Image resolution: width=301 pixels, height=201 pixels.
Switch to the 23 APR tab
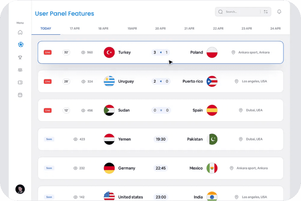pos(247,29)
